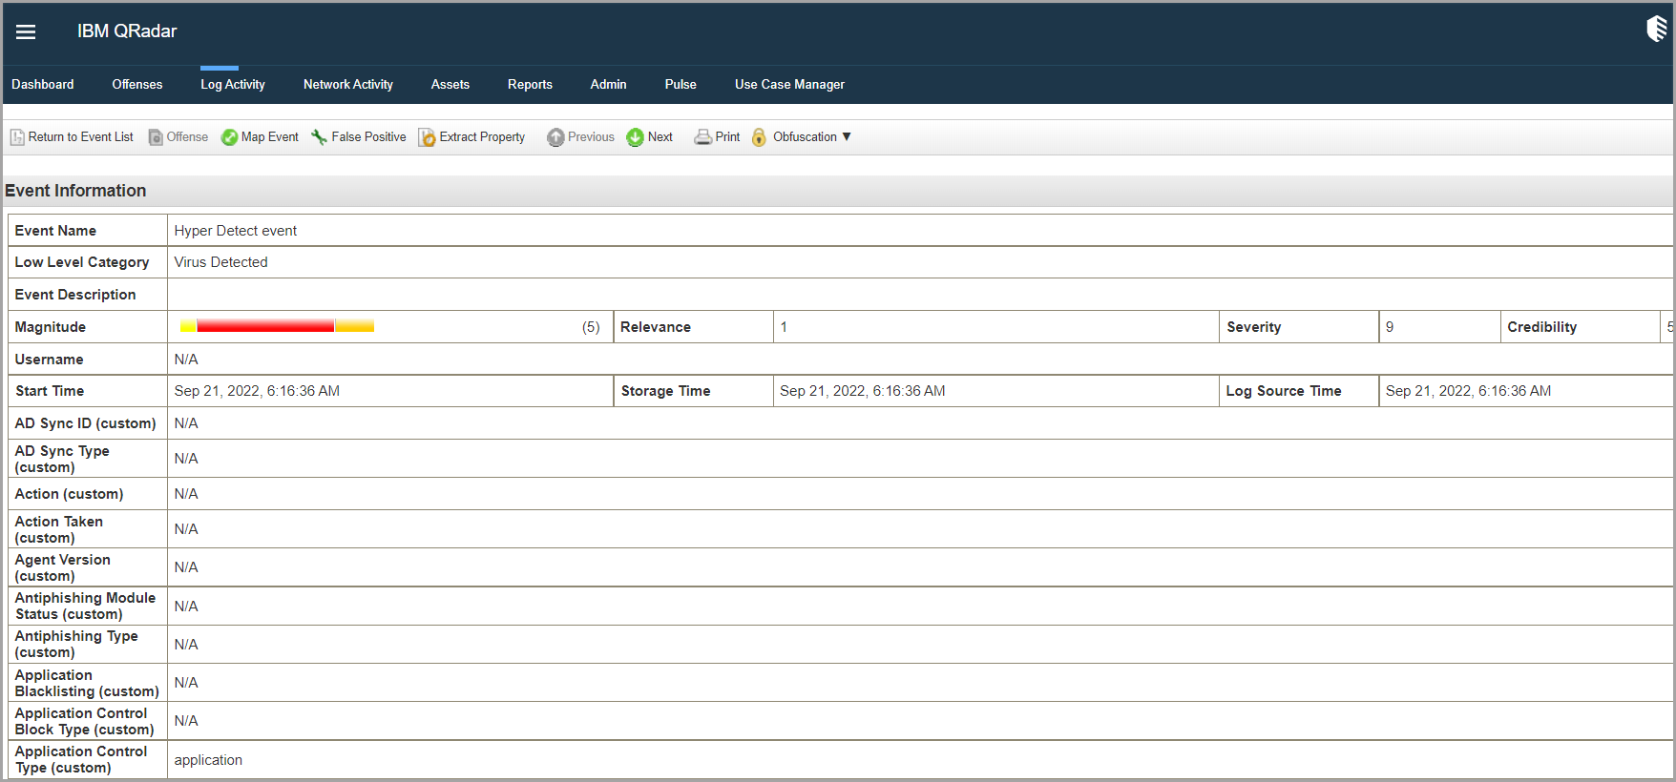
Task: Mark event using False Positive wrench icon
Action: (319, 137)
